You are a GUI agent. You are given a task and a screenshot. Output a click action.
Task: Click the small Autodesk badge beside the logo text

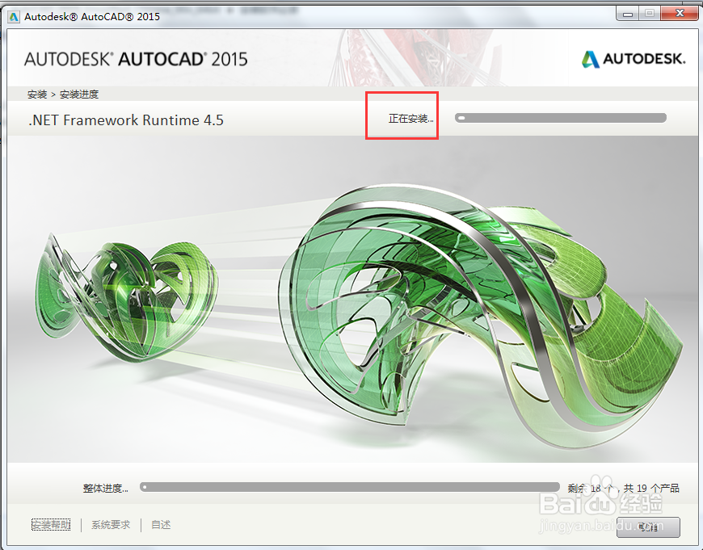pos(588,58)
